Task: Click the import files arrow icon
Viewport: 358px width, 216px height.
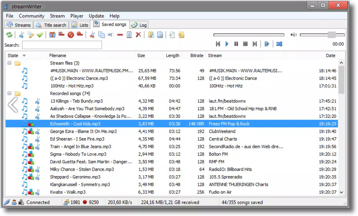Action: tap(172, 35)
